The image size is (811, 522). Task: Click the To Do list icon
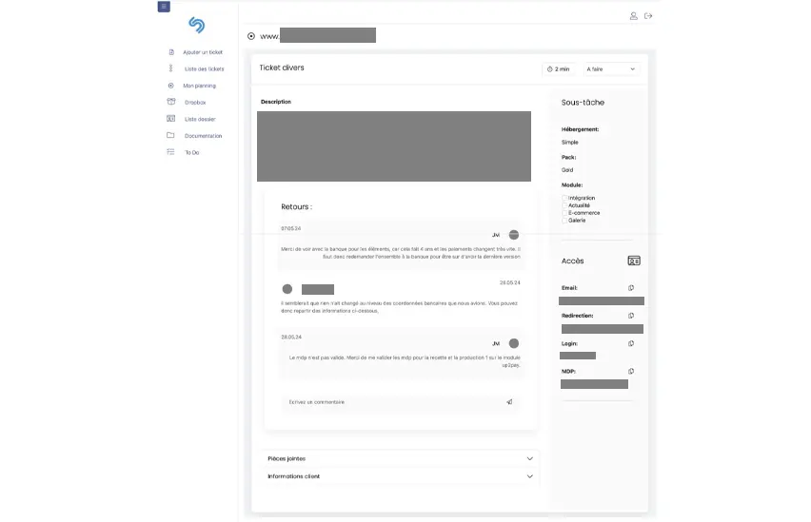[x=170, y=152]
